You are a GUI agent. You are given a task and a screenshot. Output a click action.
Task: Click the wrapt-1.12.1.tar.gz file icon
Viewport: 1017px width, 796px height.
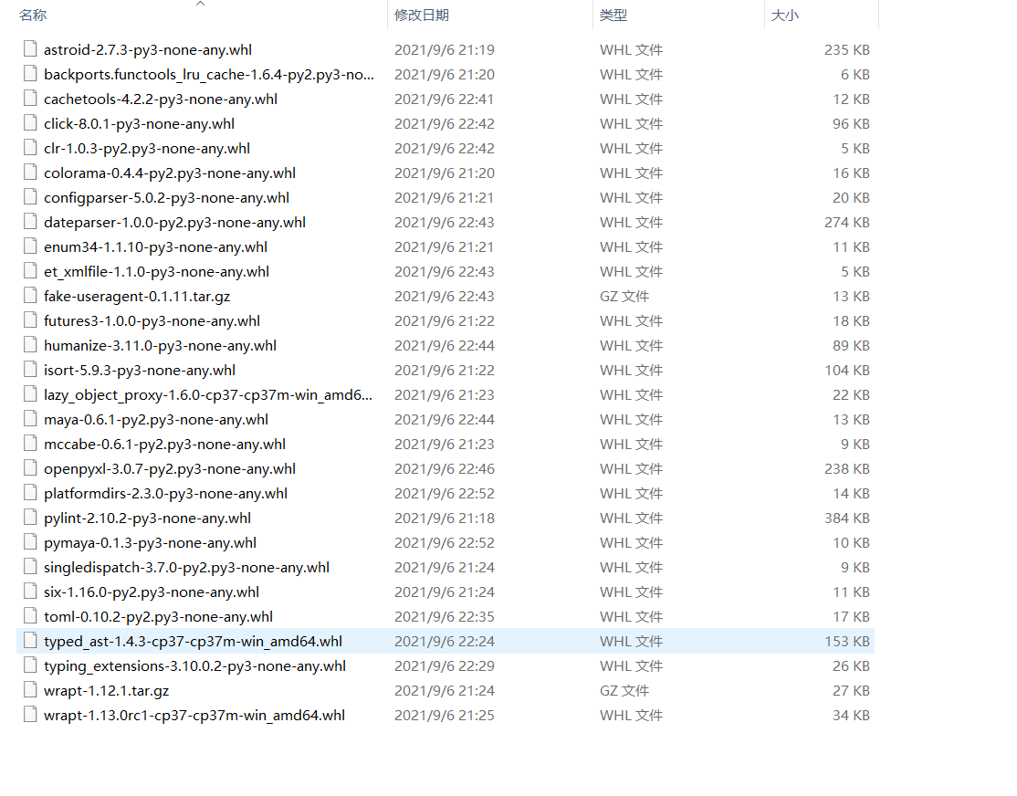tap(30, 689)
